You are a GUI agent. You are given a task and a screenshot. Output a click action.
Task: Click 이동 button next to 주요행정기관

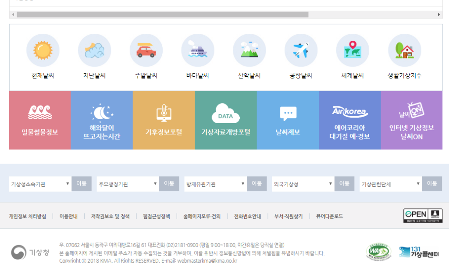point(169,183)
